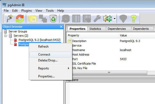155x104 pixels.
Task: Open object properties toolbar icon
Action: pyautogui.click(x=33, y=19)
